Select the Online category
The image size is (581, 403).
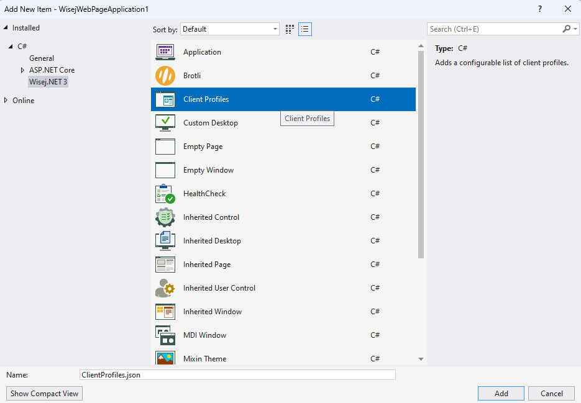click(24, 101)
